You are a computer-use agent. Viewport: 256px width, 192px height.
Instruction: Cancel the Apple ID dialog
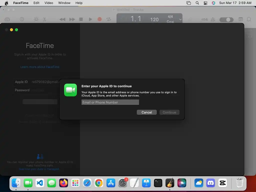(x=146, y=112)
